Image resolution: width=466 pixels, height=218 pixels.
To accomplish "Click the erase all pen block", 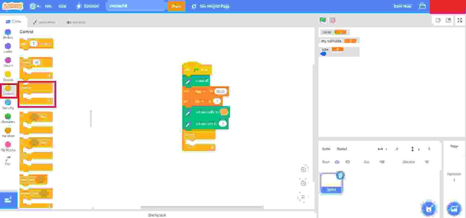I will pyautogui.click(x=196, y=81).
